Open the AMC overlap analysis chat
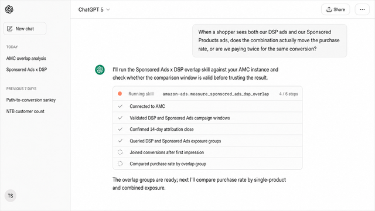Image resolution: width=375 pixels, height=211 pixels. click(26, 59)
